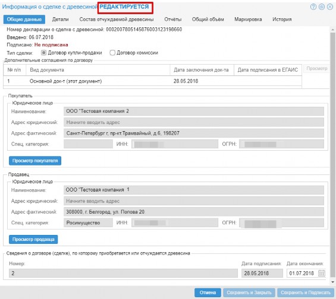This screenshot has height=299, width=336.
Task: Go to the Отчёты tab
Action: [172, 19]
